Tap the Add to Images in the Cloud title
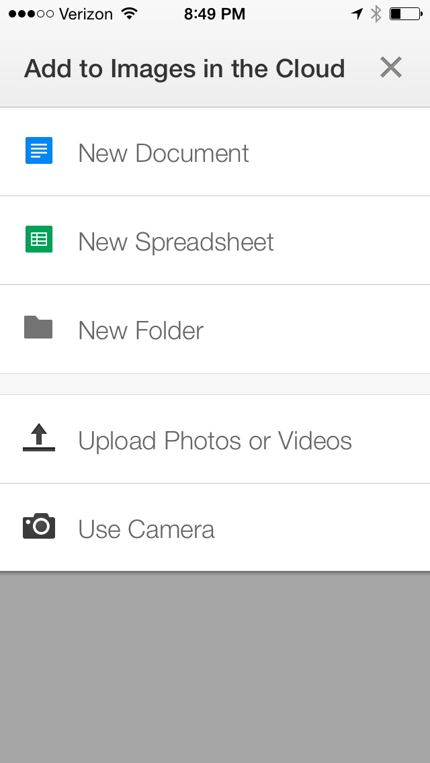430x763 pixels. pos(184,69)
